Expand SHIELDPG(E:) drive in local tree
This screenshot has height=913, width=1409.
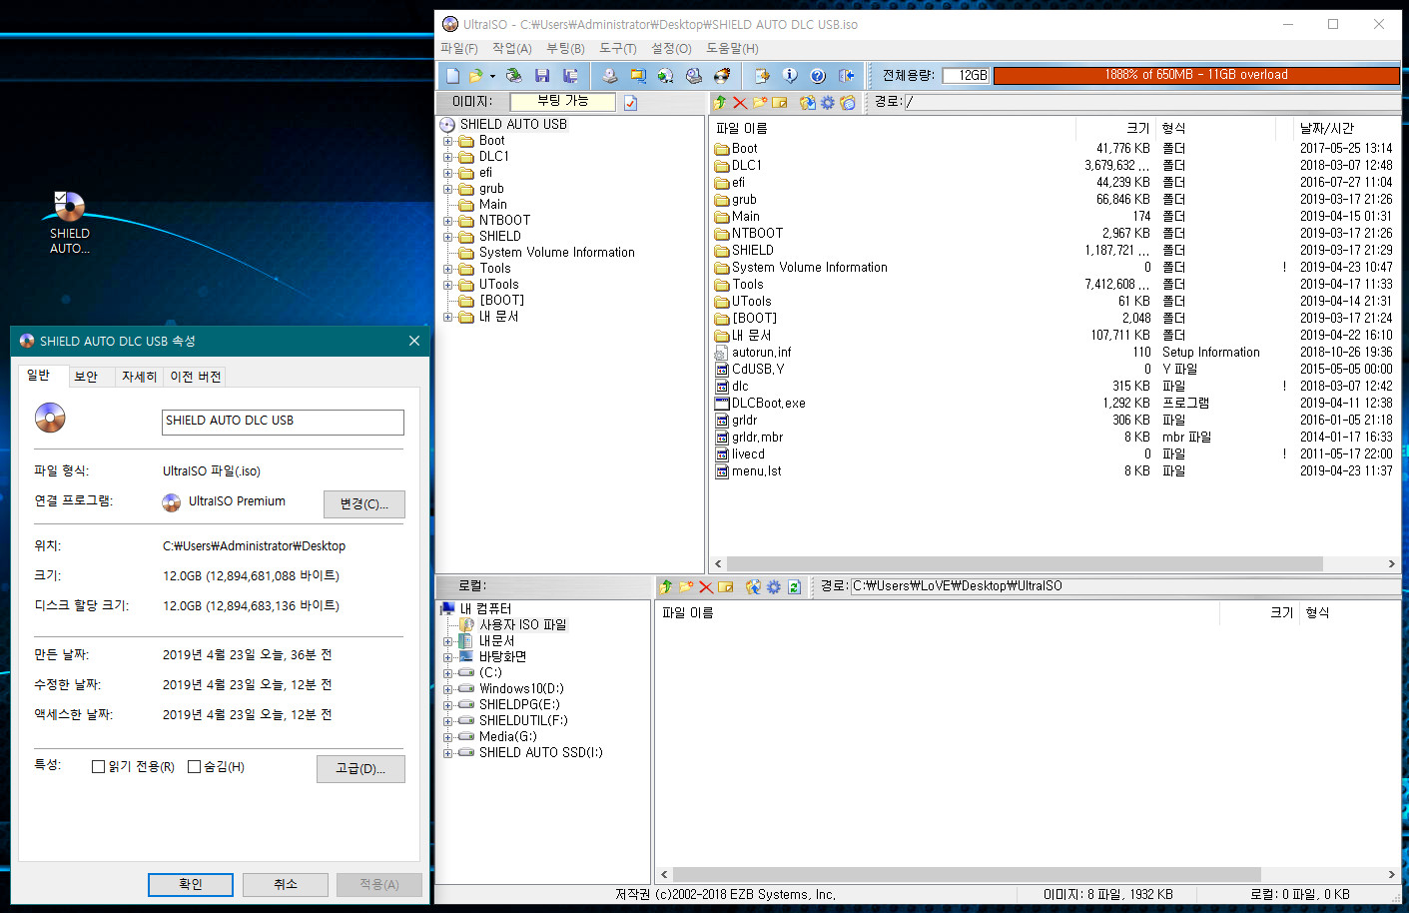[x=448, y=705]
